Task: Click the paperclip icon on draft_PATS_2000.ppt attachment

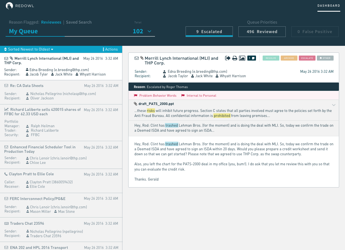Action: click(135, 104)
